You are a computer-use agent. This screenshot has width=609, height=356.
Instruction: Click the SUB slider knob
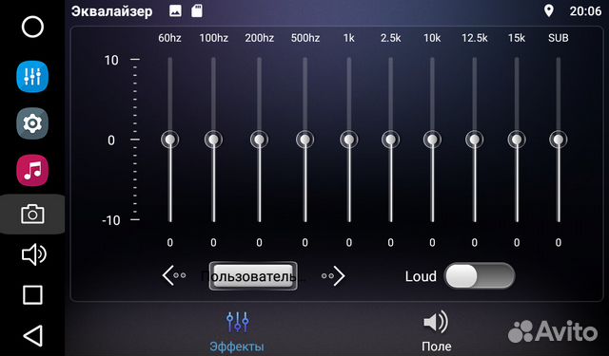[x=559, y=140]
